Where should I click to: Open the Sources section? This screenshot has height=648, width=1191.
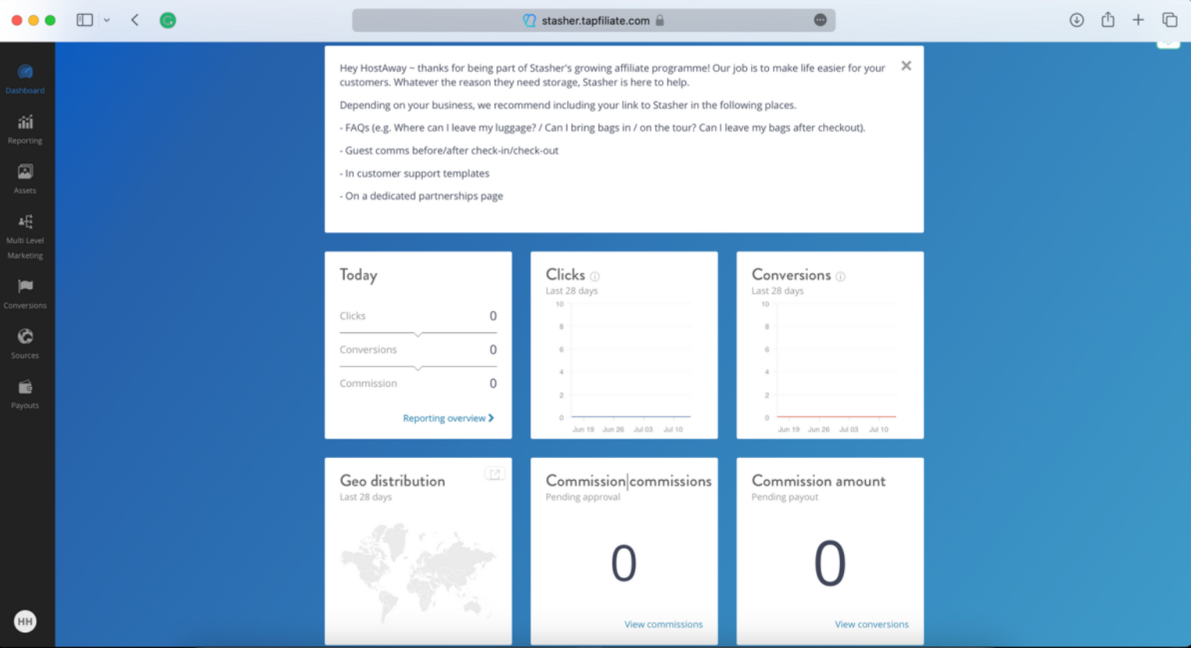tap(25, 344)
